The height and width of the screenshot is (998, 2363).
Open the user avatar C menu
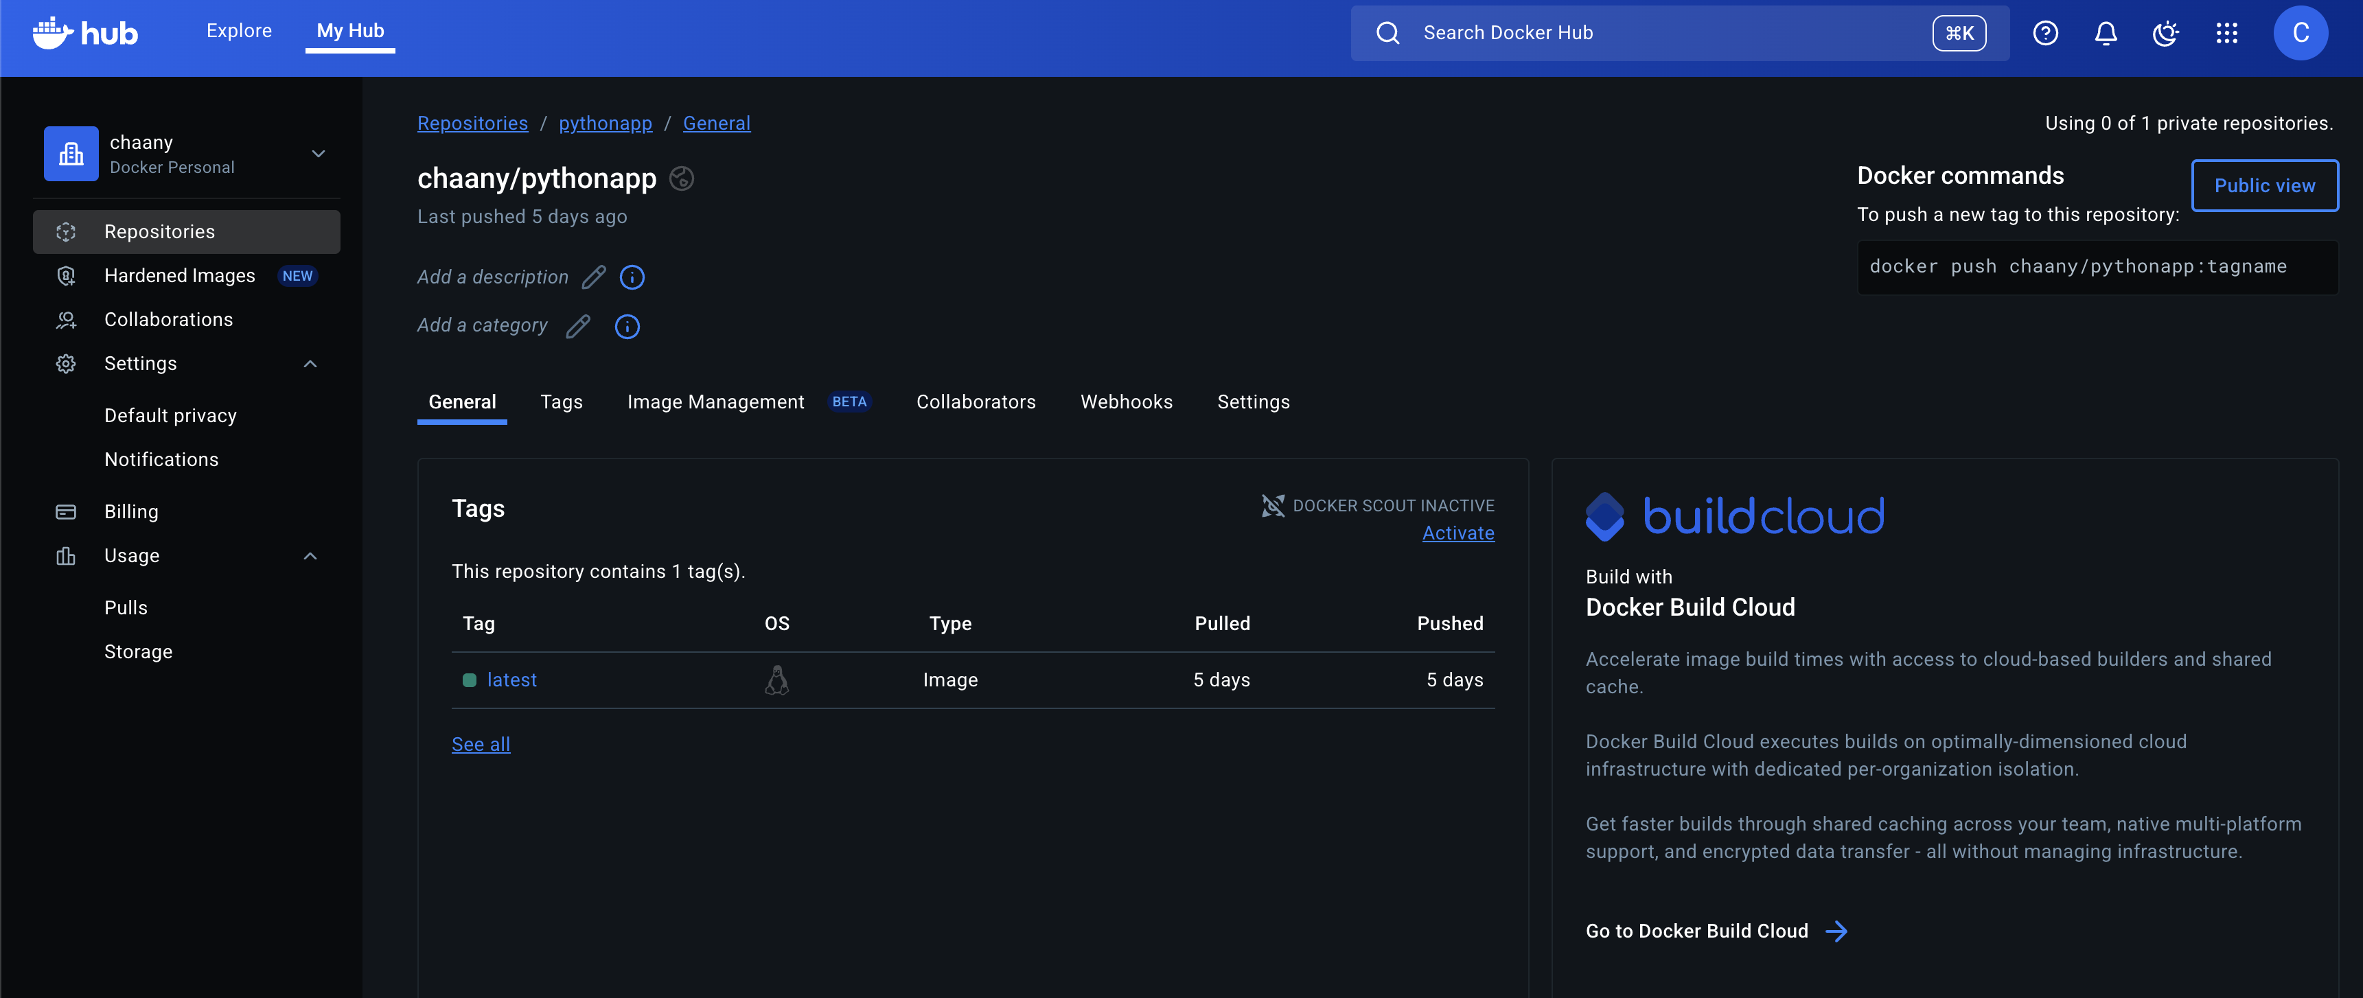coord(2300,34)
